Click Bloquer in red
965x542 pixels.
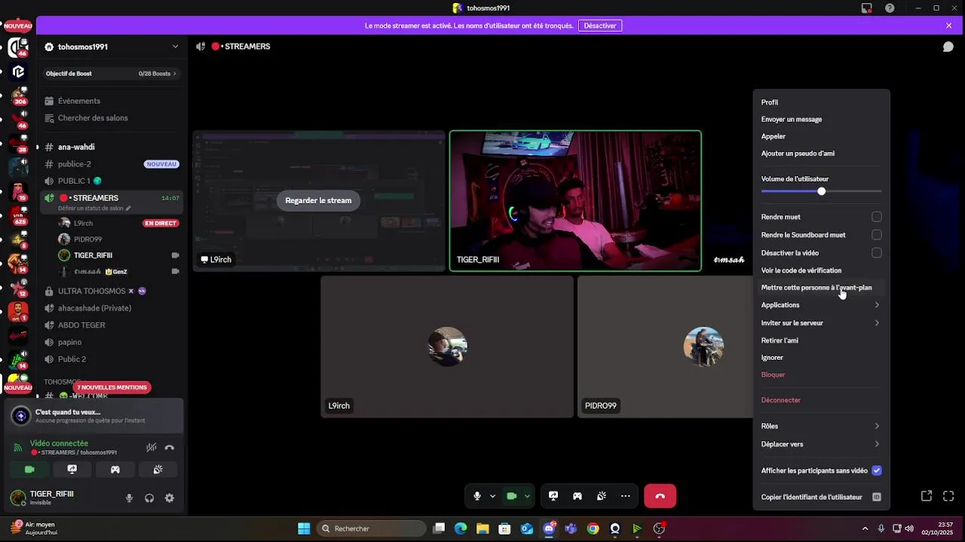point(821,375)
